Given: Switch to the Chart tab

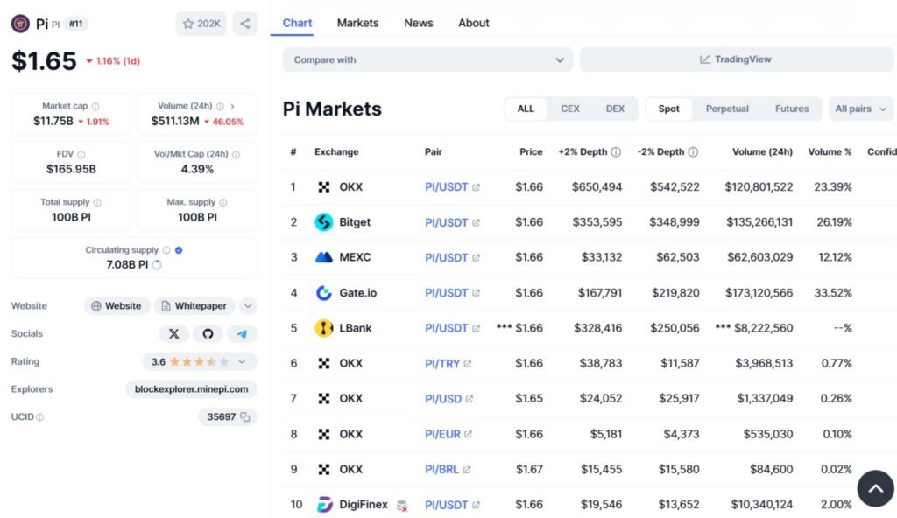Looking at the screenshot, I should [x=297, y=23].
